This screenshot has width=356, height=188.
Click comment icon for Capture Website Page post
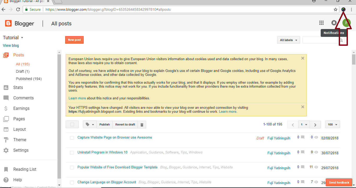pos(303,137)
